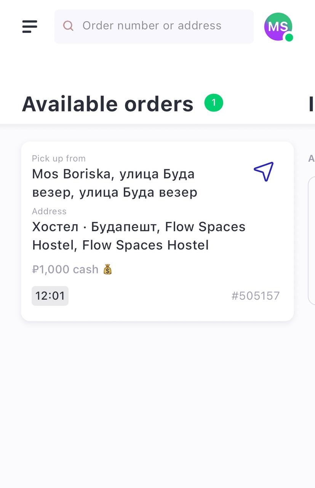The height and width of the screenshot is (488, 315).
Task: Select the Mos Boriska pickup address
Action: coord(115,183)
